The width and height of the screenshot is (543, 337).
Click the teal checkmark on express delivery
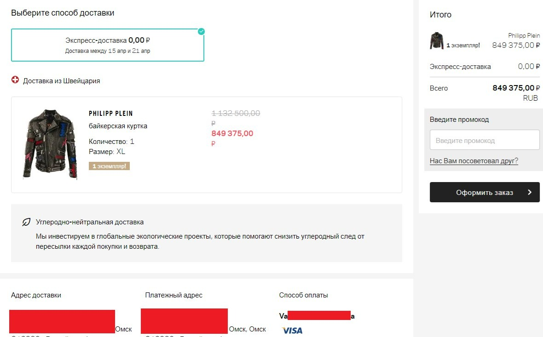[x=201, y=31]
